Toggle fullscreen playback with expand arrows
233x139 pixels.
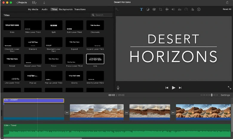coord(229,88)
